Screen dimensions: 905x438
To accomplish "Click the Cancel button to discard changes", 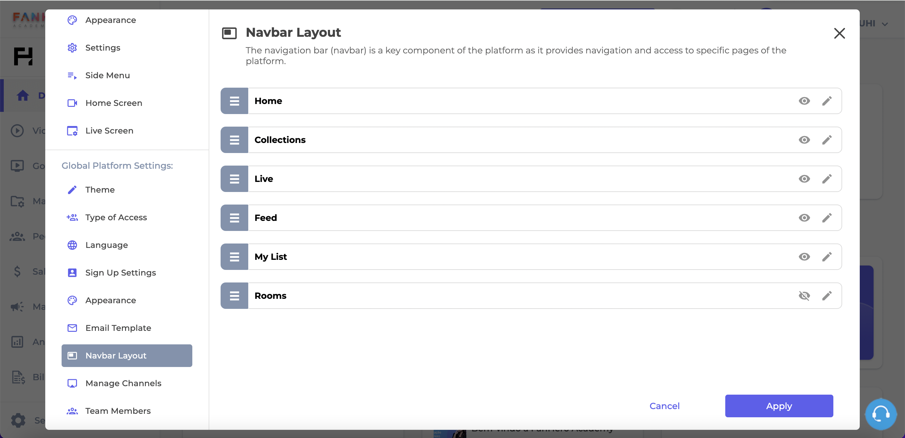I will (x=664, y=406).
